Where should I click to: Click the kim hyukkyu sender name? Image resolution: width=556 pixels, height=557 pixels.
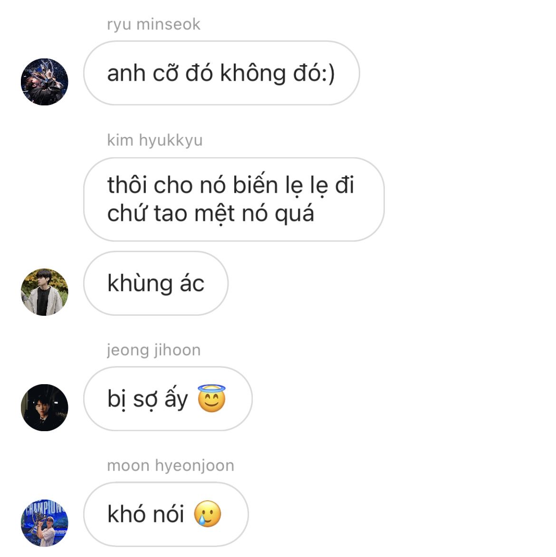tap(154, 140)
